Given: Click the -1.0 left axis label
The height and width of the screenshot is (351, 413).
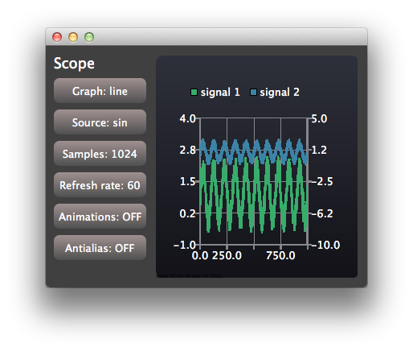Looking at the screenshot, I should coord(185,245).
